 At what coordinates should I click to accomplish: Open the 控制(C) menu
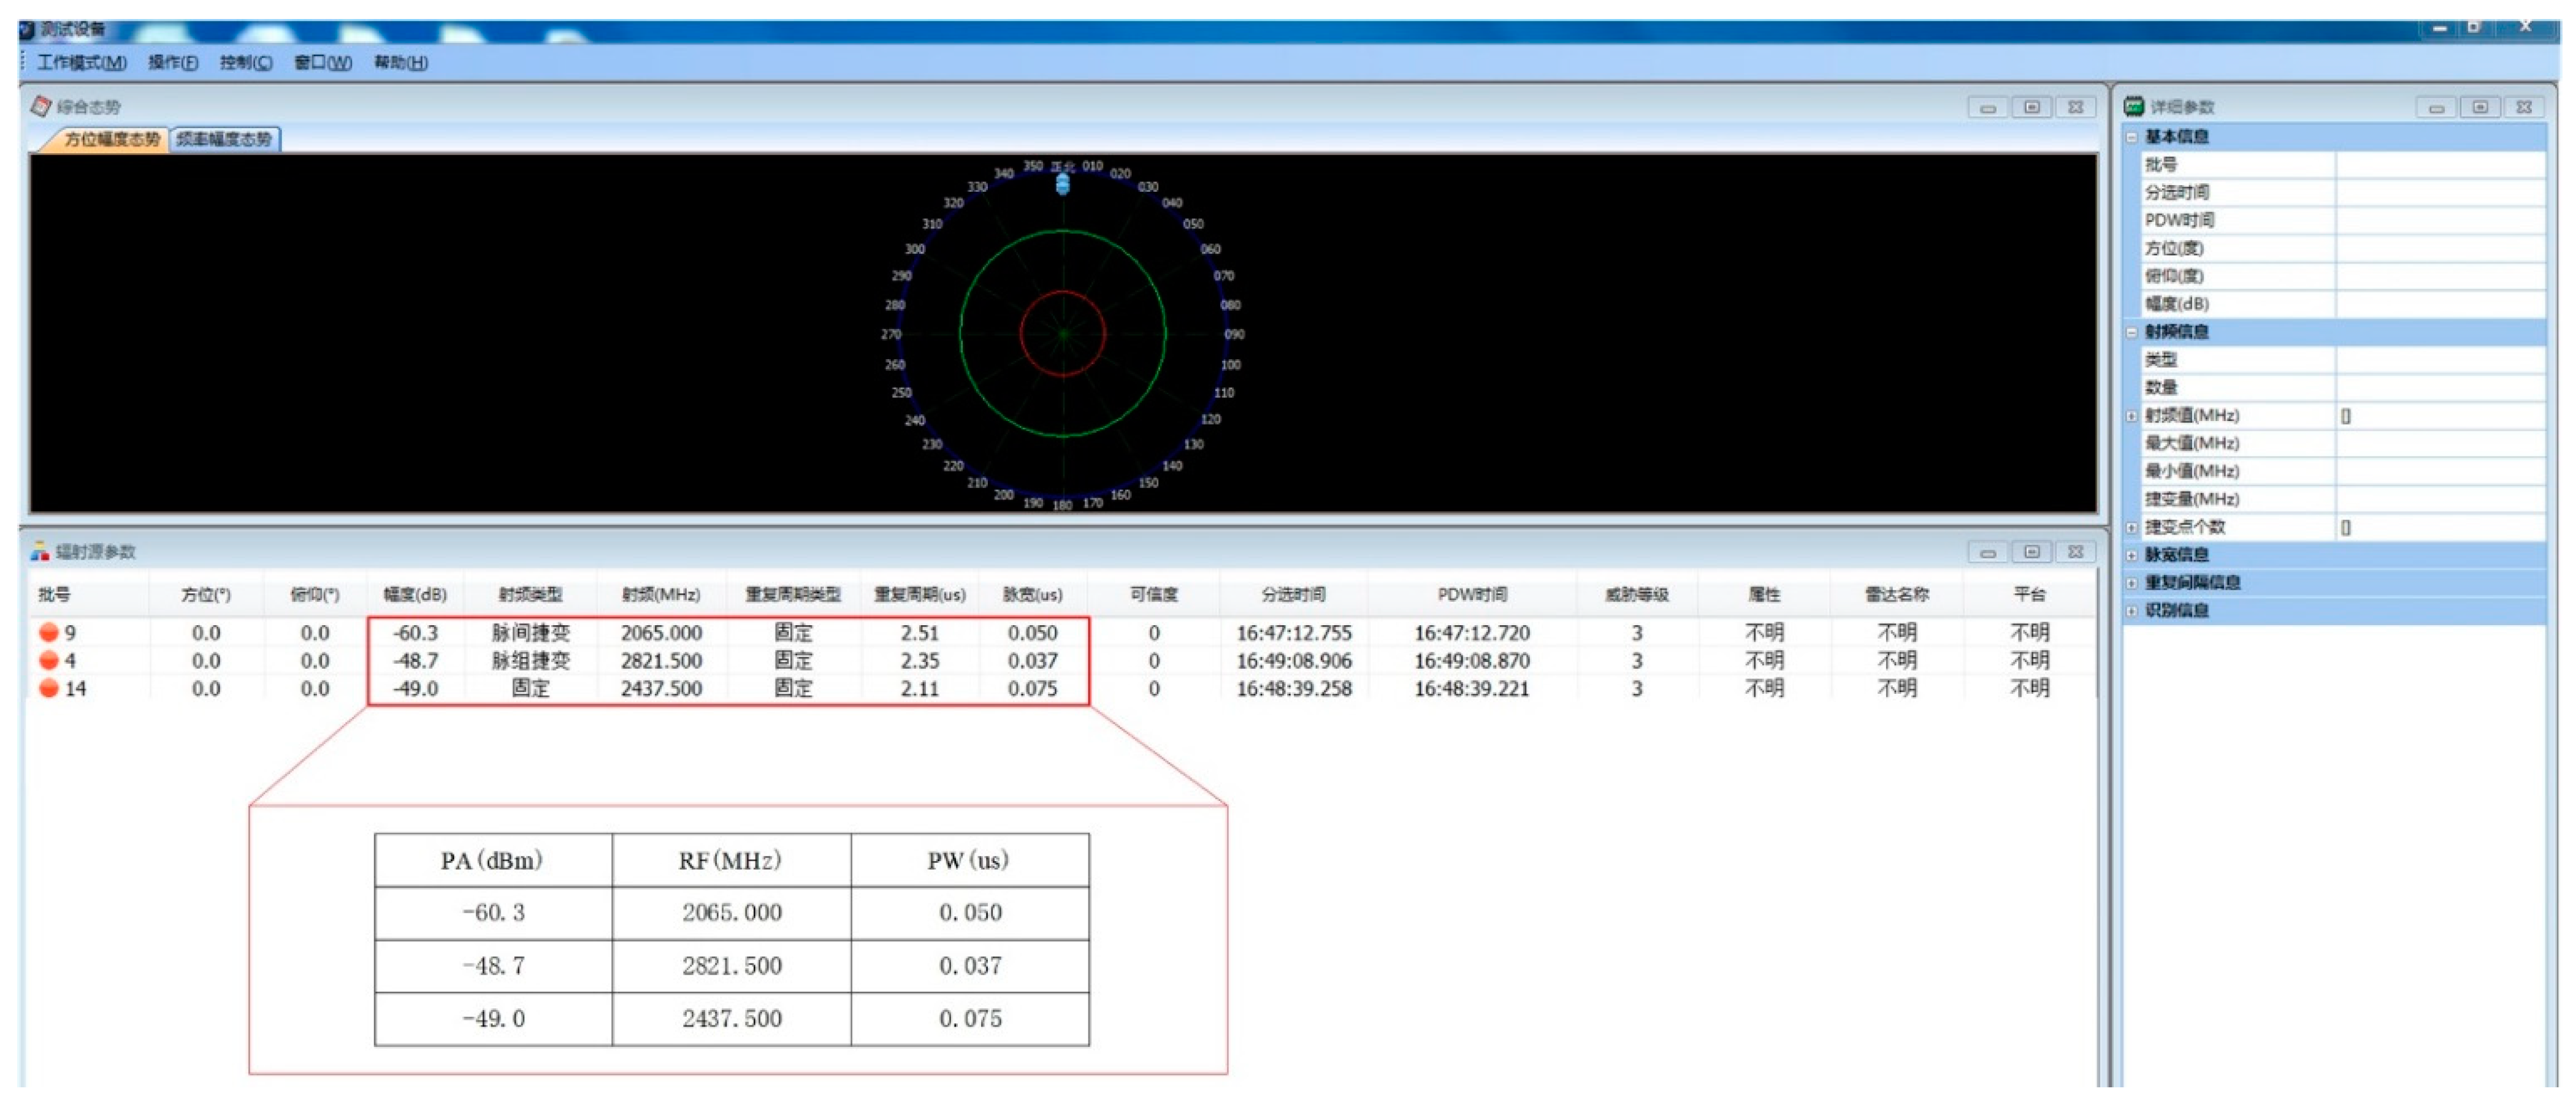(x=246, y=62)
